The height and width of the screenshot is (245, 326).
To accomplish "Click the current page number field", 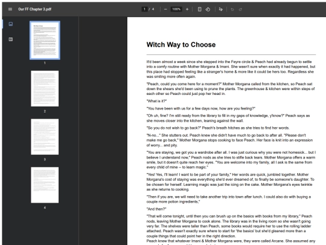I will 144,9.
